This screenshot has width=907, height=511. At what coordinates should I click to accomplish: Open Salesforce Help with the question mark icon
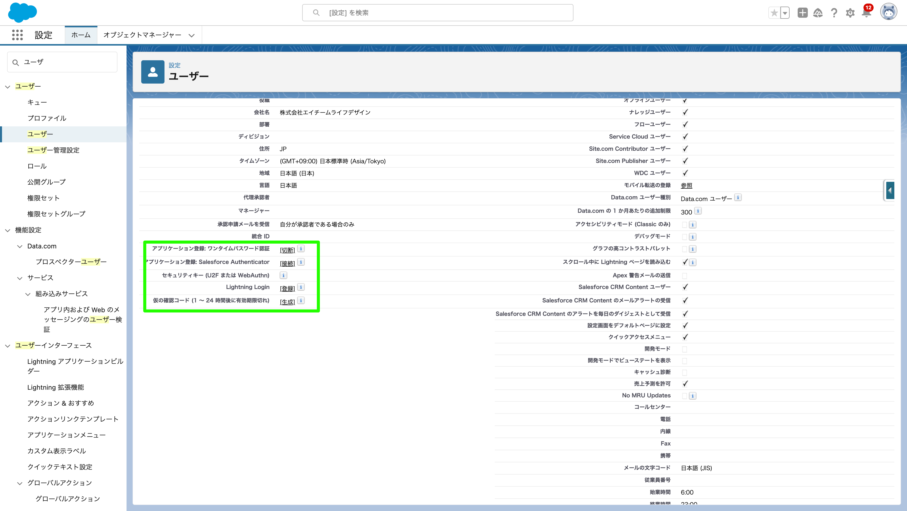pos(834,13)
